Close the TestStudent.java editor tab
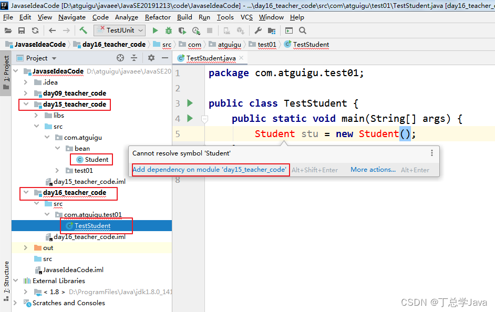495x312 pixels. click(241, 58)
